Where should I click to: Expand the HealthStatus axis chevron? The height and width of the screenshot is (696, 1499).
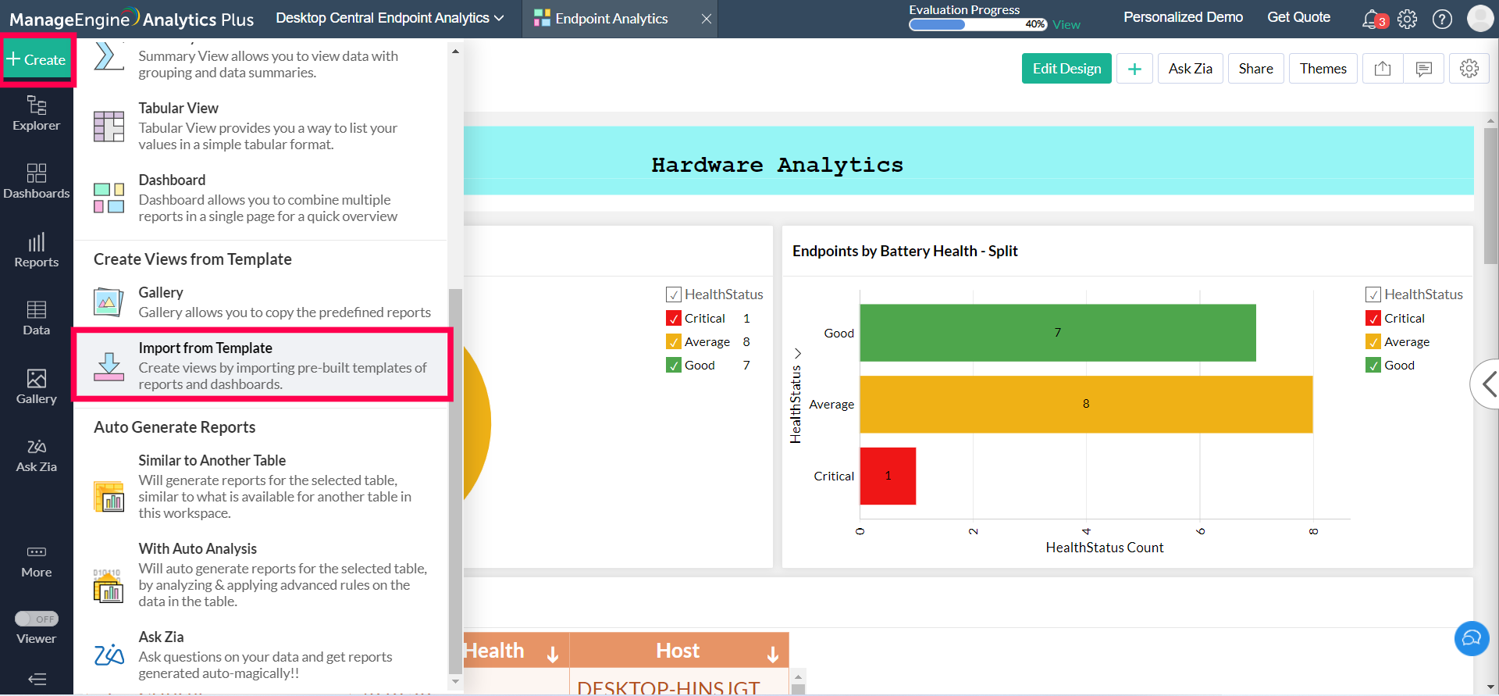coord(797,353)
